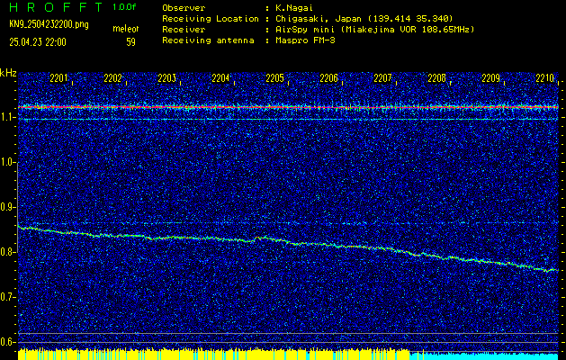
Task: Click the 0.6 kHz axis label
Action: click(x=7, y=342)
